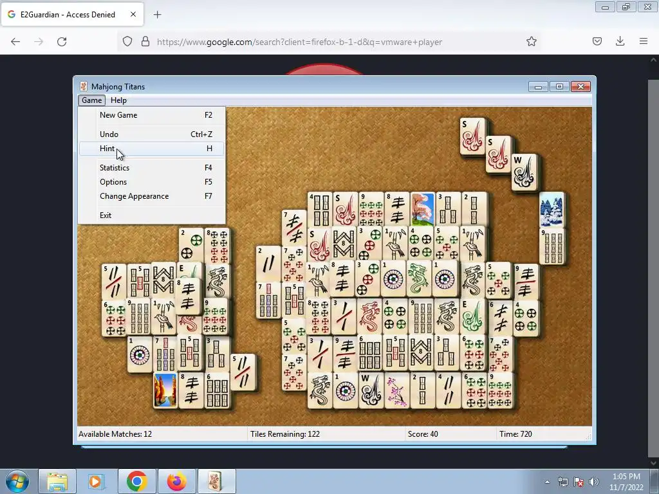Viewport: 659px width, 494px height.
Task: Select Undo in the Game menu
Action: click(151, 134)
